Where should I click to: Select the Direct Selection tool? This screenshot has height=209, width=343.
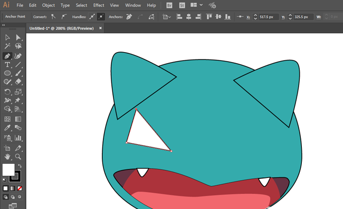coord(18,37)
